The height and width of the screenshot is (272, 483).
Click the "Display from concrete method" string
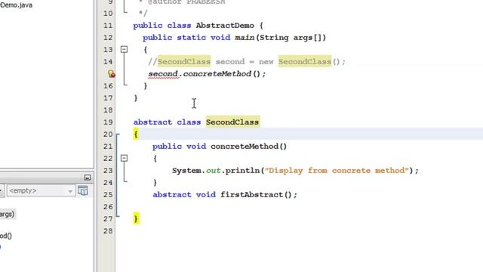tap(337, 171)
